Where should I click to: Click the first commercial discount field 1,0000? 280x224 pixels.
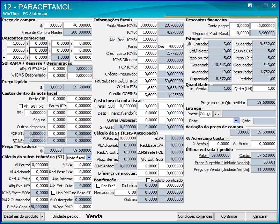16,43
